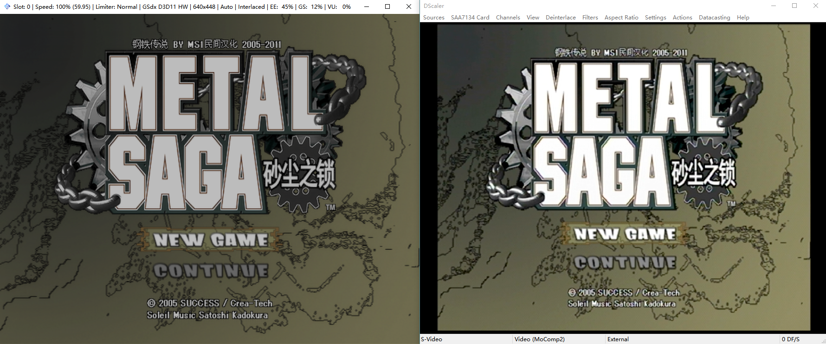Select NEW GAME in the emulator window
Image resolution: width=826 pixels, height=344 pixels.
pos(211,240)
